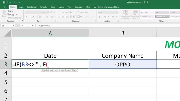Click the Borders icon
This screenshot has height=101, width=180.
(x=40, y=17)
